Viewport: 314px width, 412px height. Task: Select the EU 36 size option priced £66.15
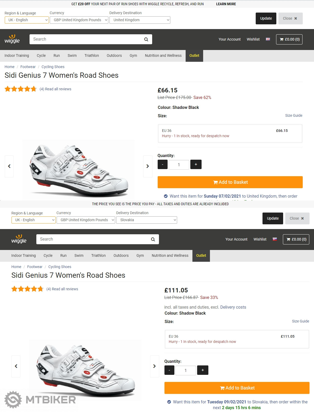click(x=230, y=133)
